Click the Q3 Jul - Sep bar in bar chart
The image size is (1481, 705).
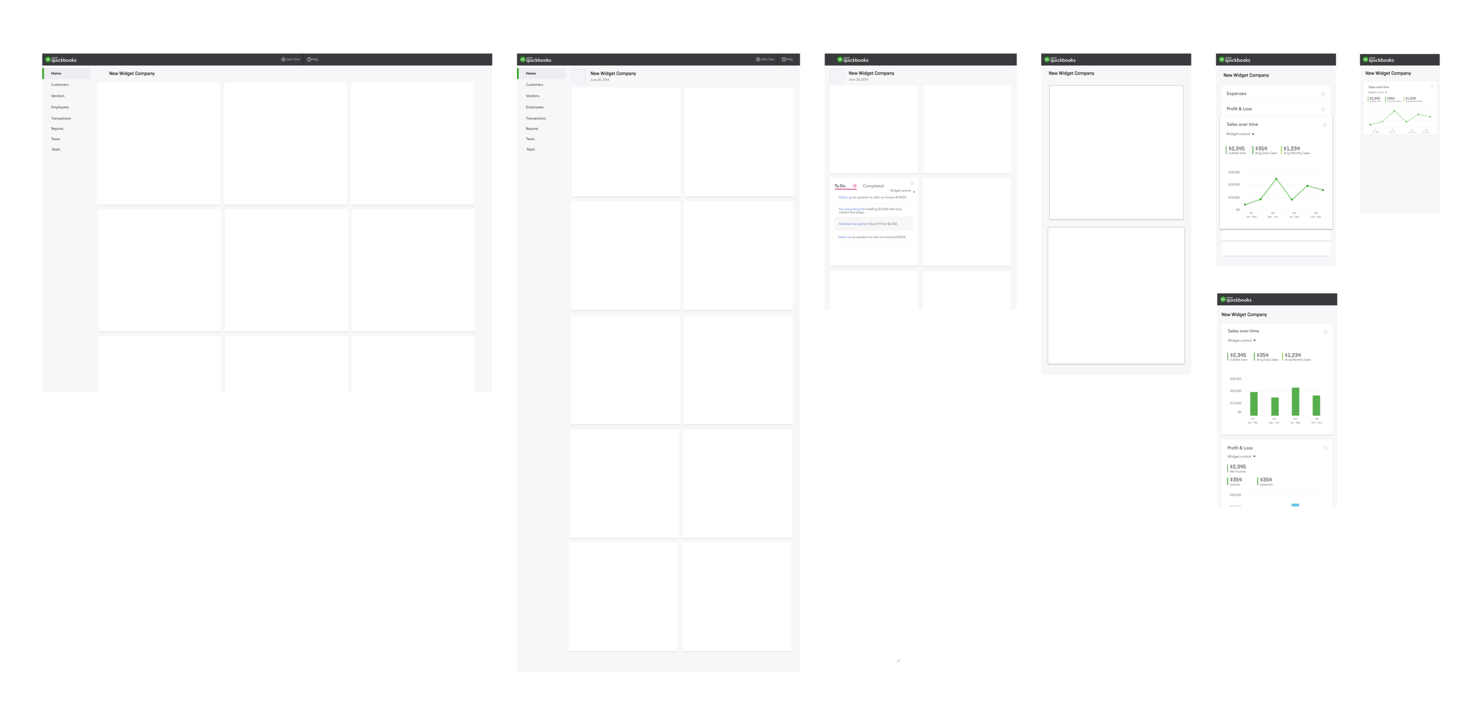pos(1296,402)
